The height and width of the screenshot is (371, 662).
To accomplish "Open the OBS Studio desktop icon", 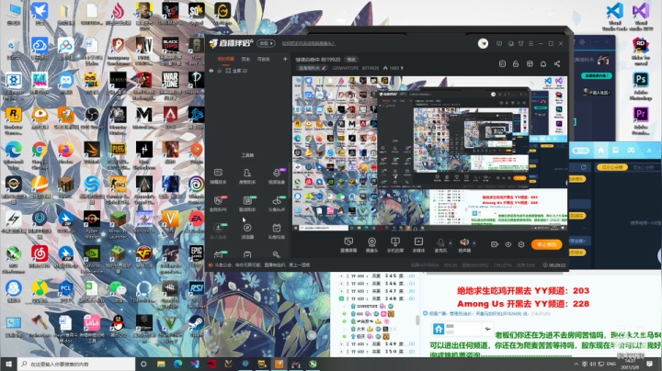I will pos(92,118).
